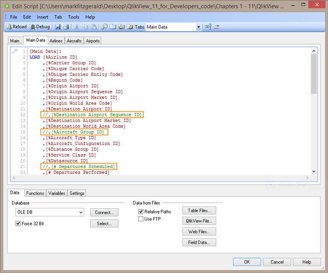The height and width of the screenshot is (273, 328).
Task: Toggle the Force 32 Bit checkbox
Action: click(x=18, y=224)
